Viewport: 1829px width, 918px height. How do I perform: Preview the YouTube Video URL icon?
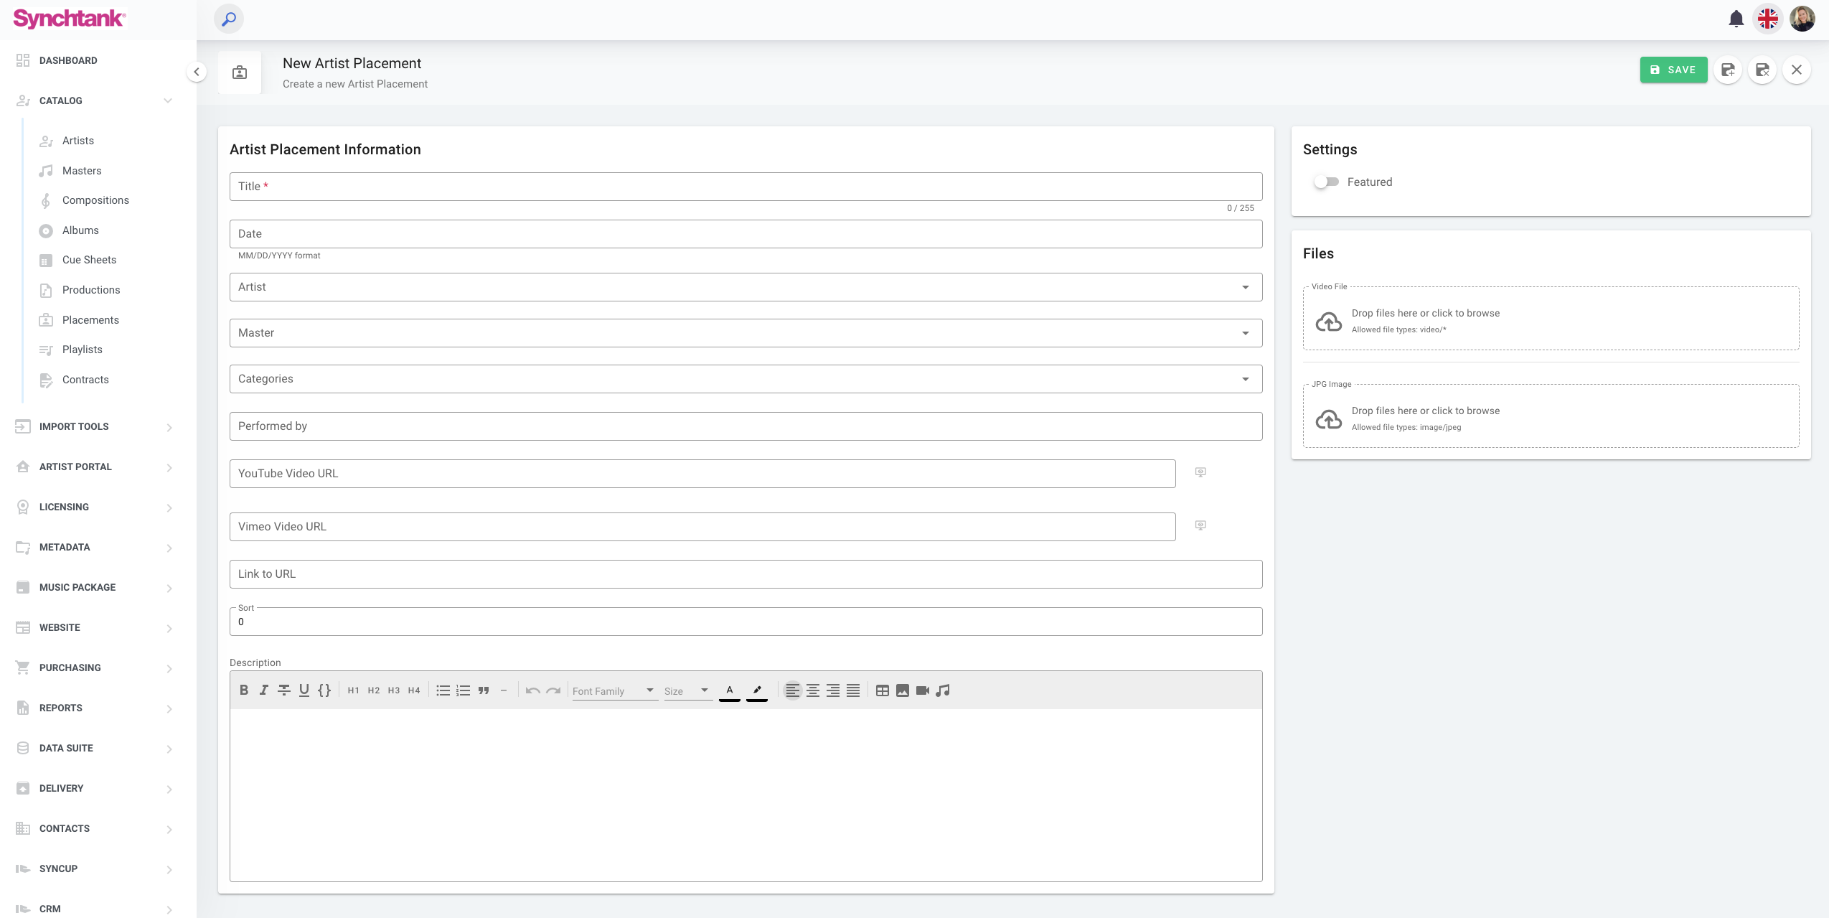[1200, 472]
